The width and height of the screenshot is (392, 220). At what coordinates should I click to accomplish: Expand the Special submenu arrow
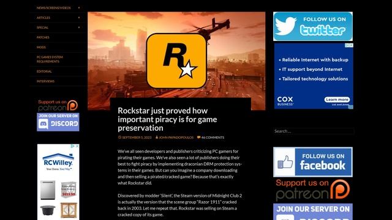(x=79, y=28)
